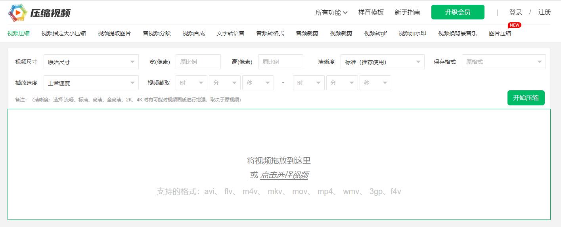Screen dimensions: 561x227
Task: Focus the 宽(像素) input field
Action: pos(198,62)
